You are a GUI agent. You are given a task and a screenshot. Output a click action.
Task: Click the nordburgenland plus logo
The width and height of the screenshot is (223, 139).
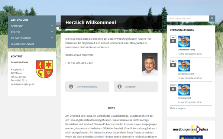[190, 129]
